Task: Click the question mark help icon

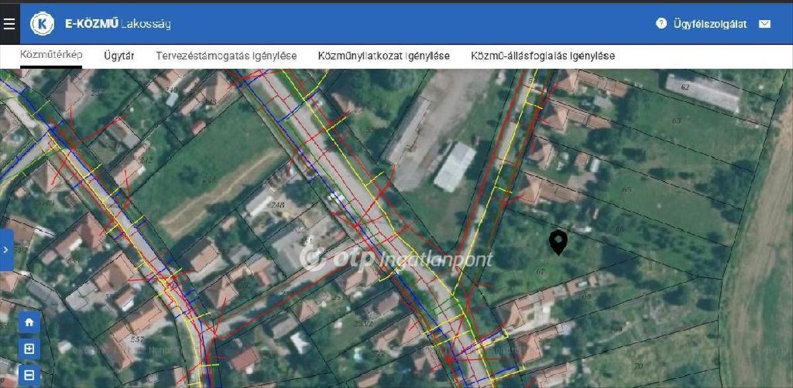Action: tap(661, 24)
